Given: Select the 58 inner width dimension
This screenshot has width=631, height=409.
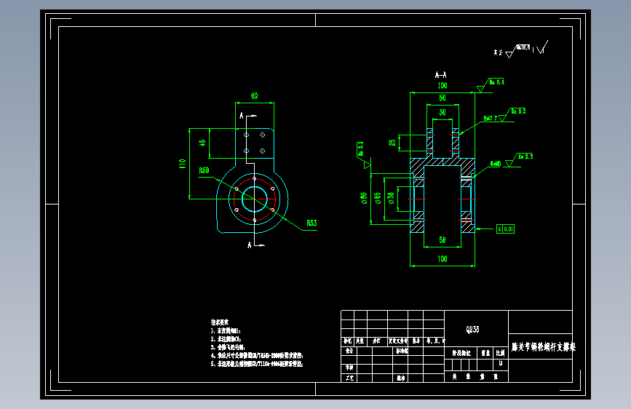Looking at the screenshot, I should 443,240.
